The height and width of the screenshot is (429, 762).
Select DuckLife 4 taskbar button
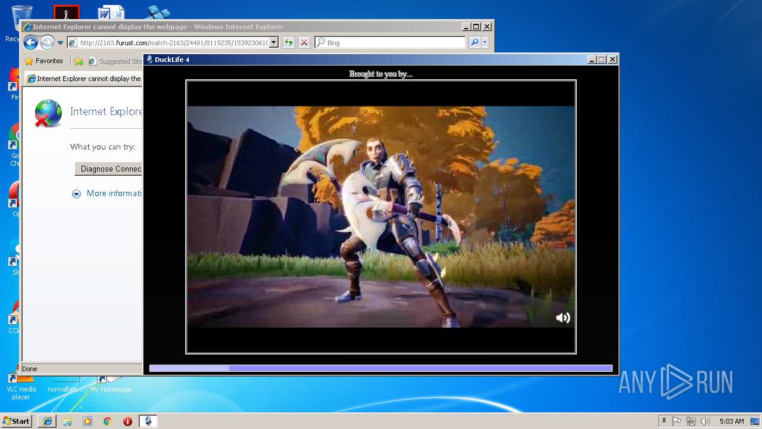point(148,421)
